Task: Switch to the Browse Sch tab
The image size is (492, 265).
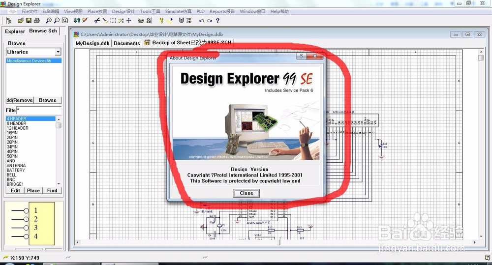Action: (43, 31)
